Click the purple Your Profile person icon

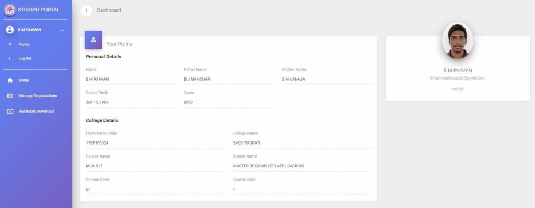(x=94, y=40)
